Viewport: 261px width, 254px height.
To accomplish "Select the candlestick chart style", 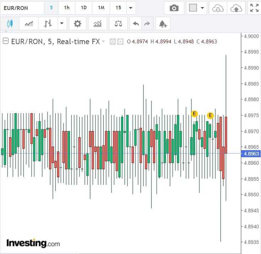I will click(x=10, y=24).
